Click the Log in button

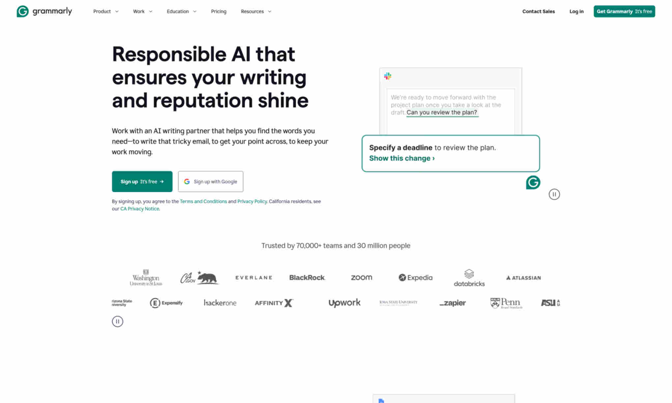[x=576, y=11]
